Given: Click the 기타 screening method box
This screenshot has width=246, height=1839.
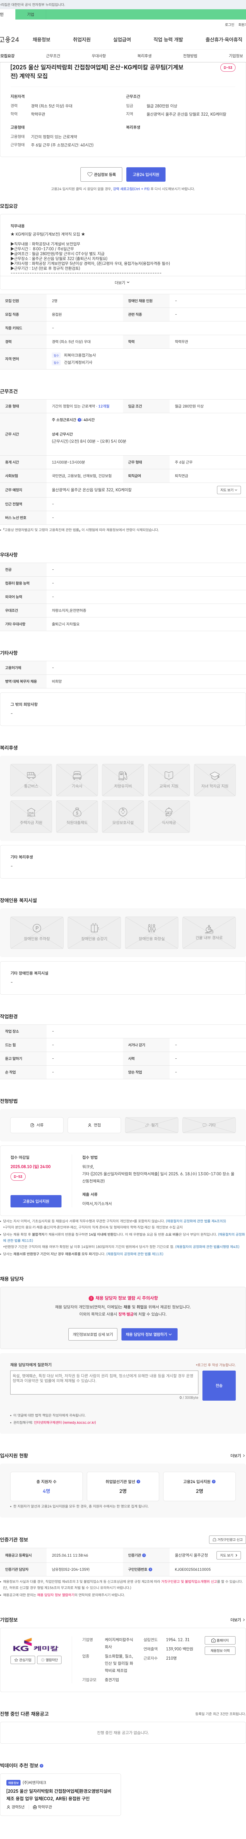Looking at the screenshot, I should pyautogui.click(x=209, y=1125).
